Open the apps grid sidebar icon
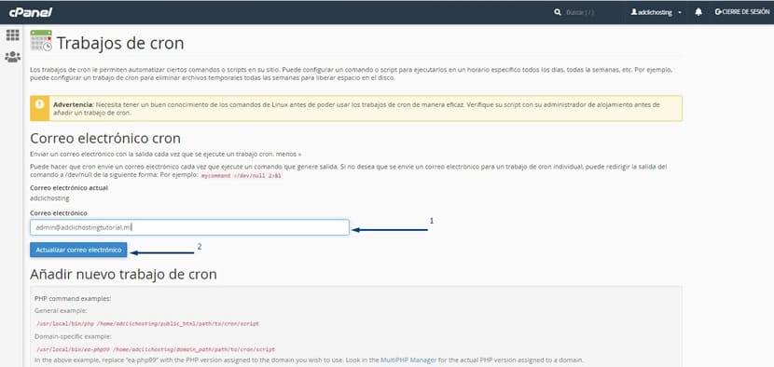The height and width of the screenshot is (367, 774). click(x=12, y=35)
